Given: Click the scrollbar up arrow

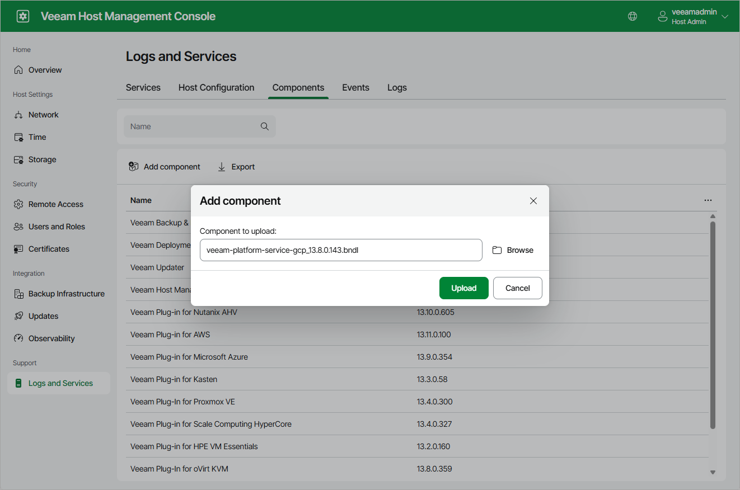Looking at the screenshot, I should click(x=713, y=216).
